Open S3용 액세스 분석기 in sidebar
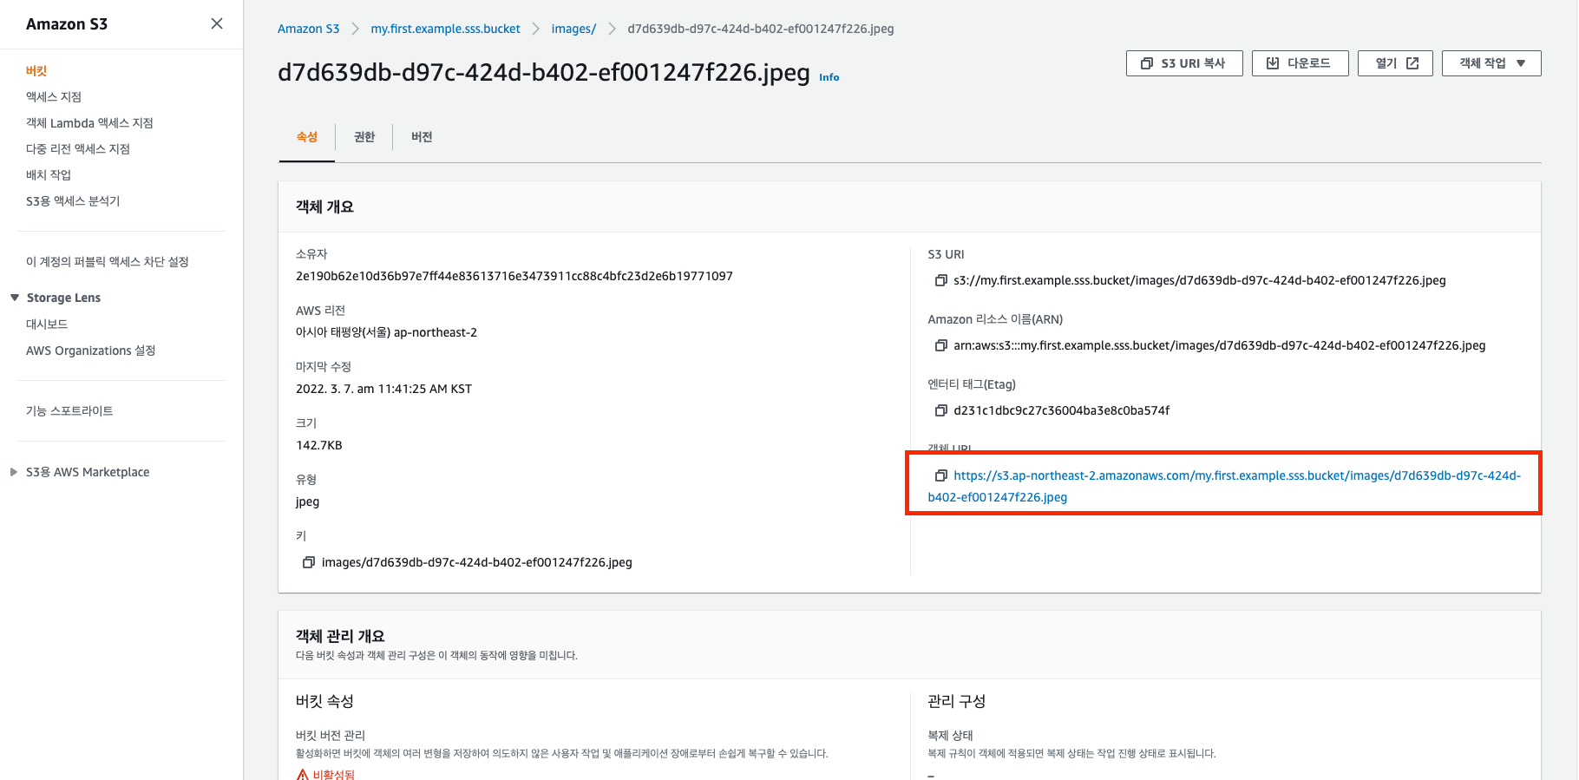This screenshot has height=780, width=1579. pos(73,201)
